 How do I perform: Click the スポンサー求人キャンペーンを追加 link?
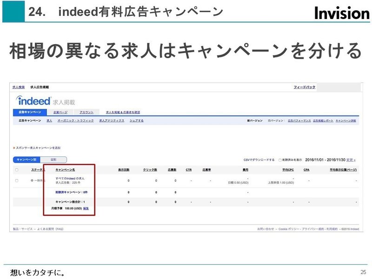[38, 148]
